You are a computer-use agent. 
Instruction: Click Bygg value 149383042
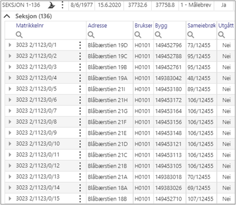(168, 78)
